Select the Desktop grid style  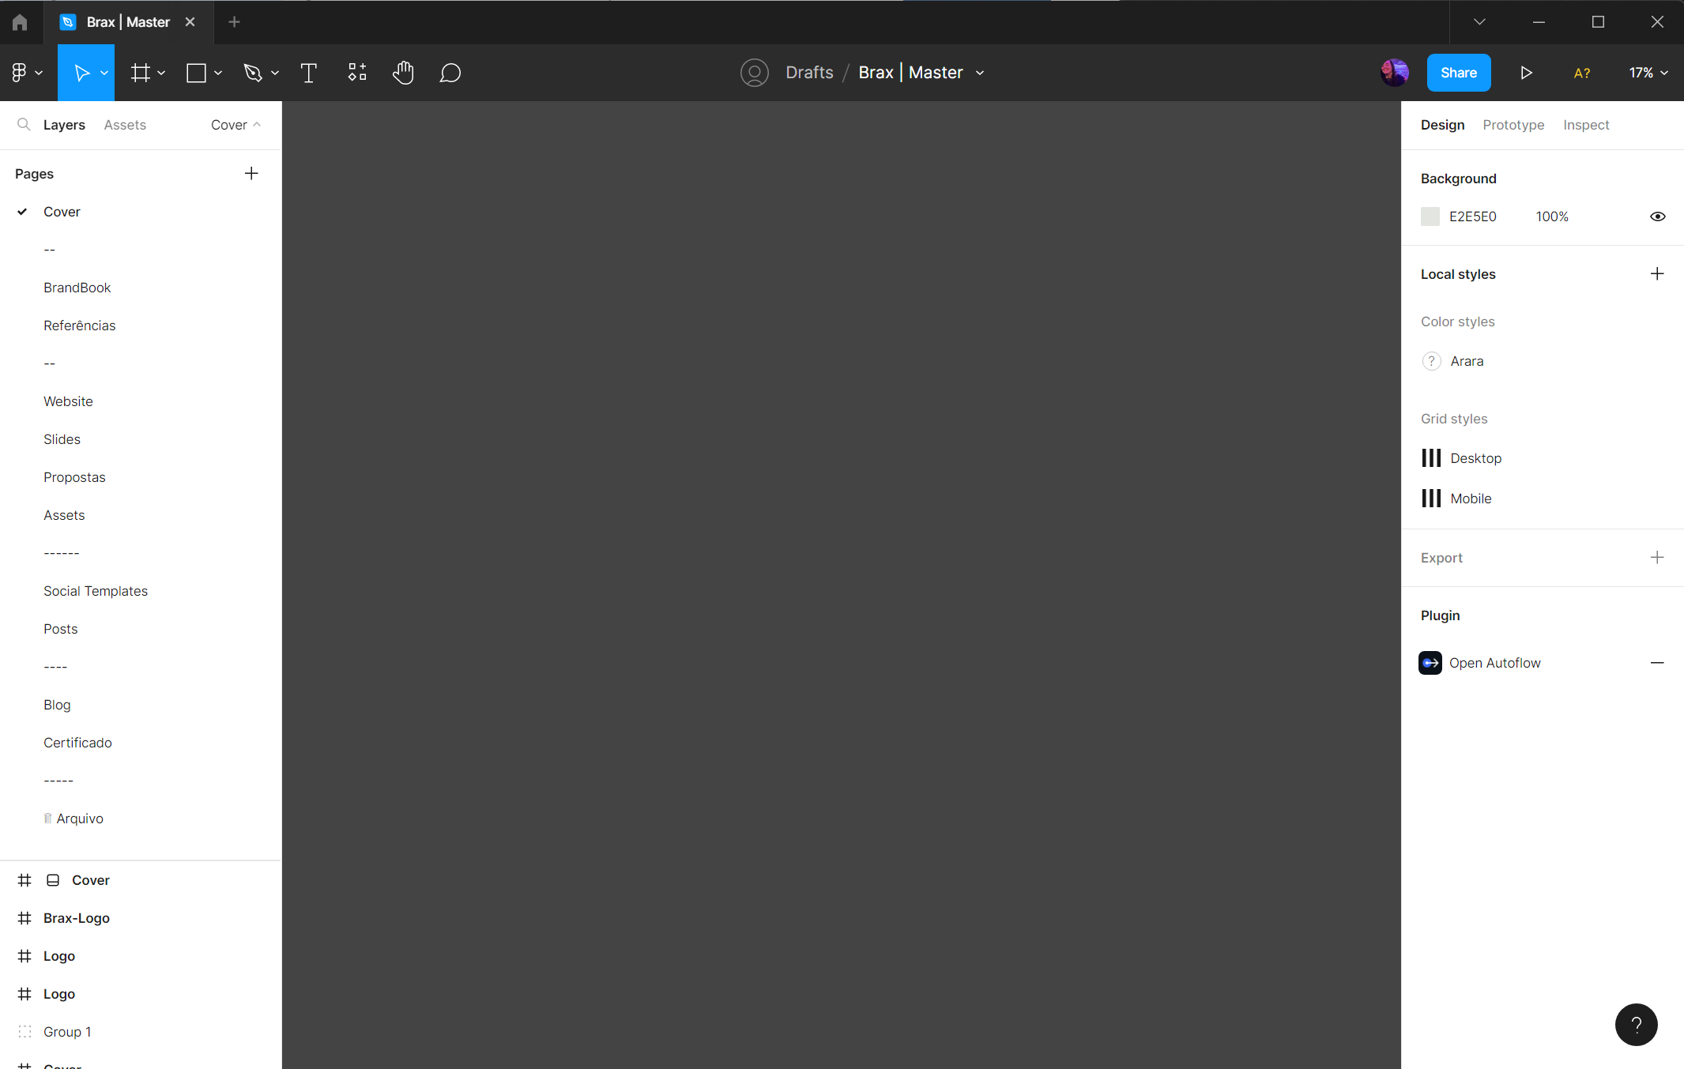click(1476, 458)
